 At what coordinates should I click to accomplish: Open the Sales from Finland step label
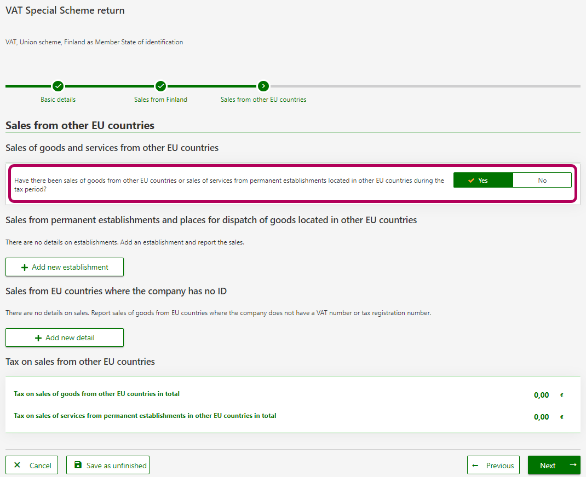pyautogui.click(x=160, y=100)
